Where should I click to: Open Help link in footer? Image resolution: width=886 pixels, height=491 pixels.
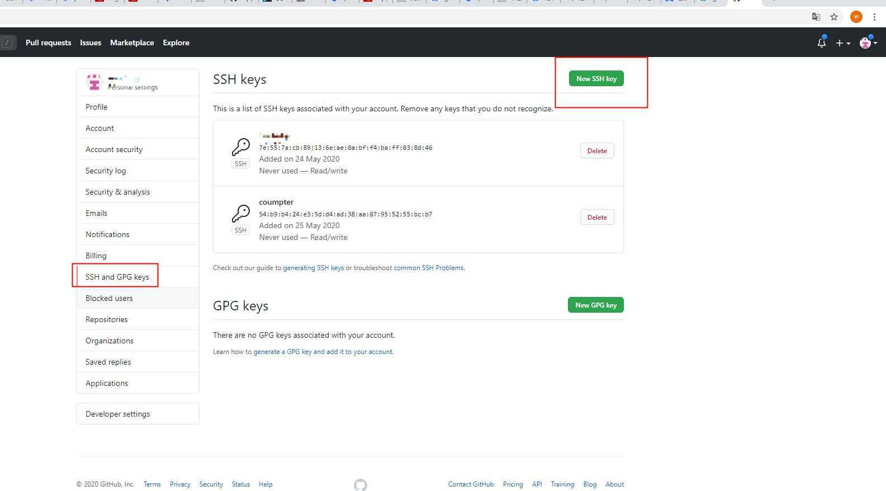pos(266,484)
